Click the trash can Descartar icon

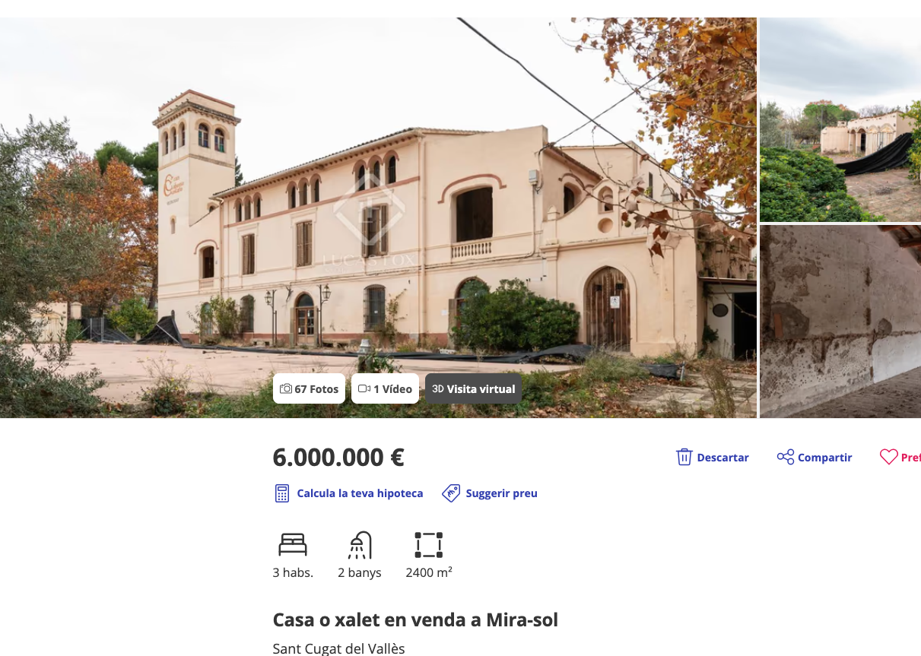click(684, 457)
